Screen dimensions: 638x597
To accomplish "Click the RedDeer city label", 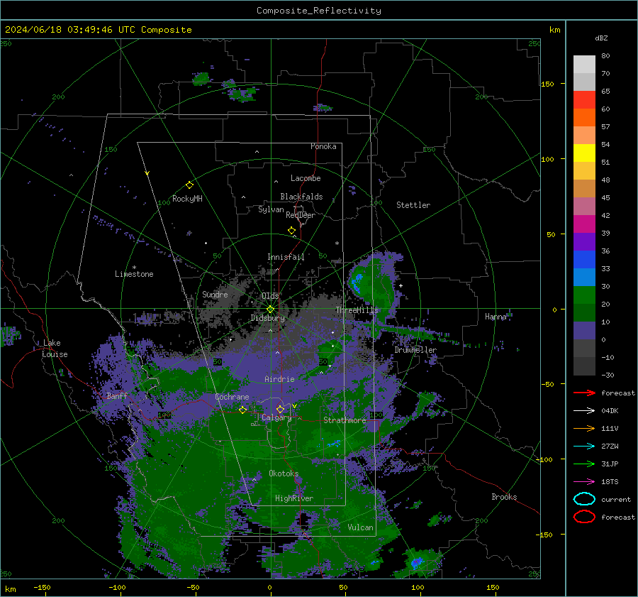I will (x=301, y=215).
